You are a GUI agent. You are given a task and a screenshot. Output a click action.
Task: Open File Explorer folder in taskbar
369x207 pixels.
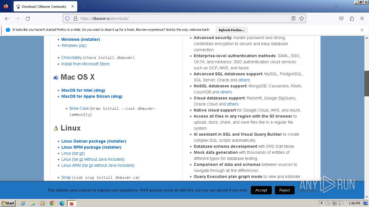click(x=33, y=203)
